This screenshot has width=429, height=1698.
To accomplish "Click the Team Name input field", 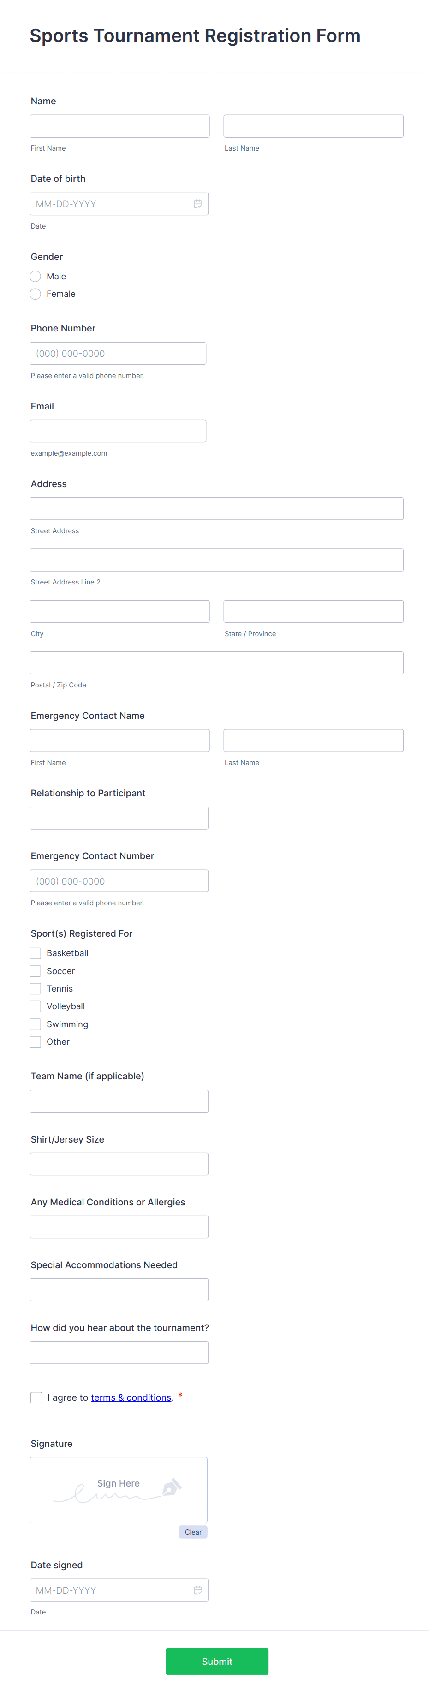I will point(119,1101).
